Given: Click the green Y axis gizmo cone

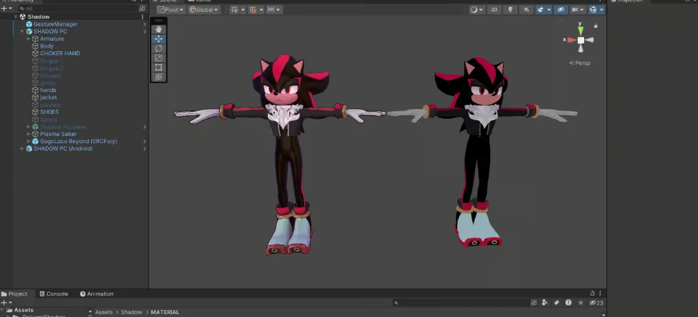Looking at the screenshot, I should (x=581, y=30).
